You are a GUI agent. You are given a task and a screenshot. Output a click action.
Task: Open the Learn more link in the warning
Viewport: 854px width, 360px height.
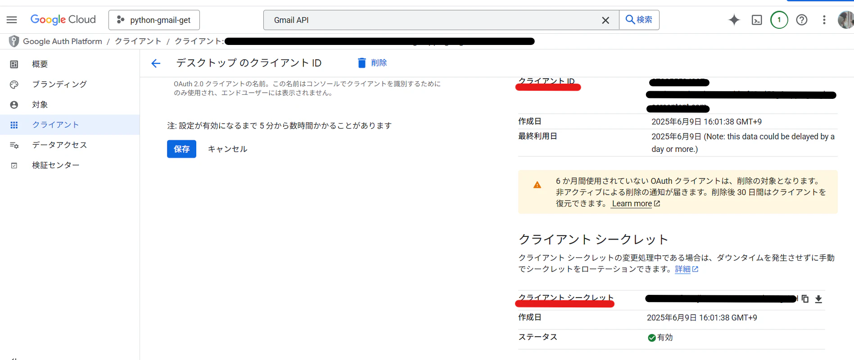[x=636, y=204]
